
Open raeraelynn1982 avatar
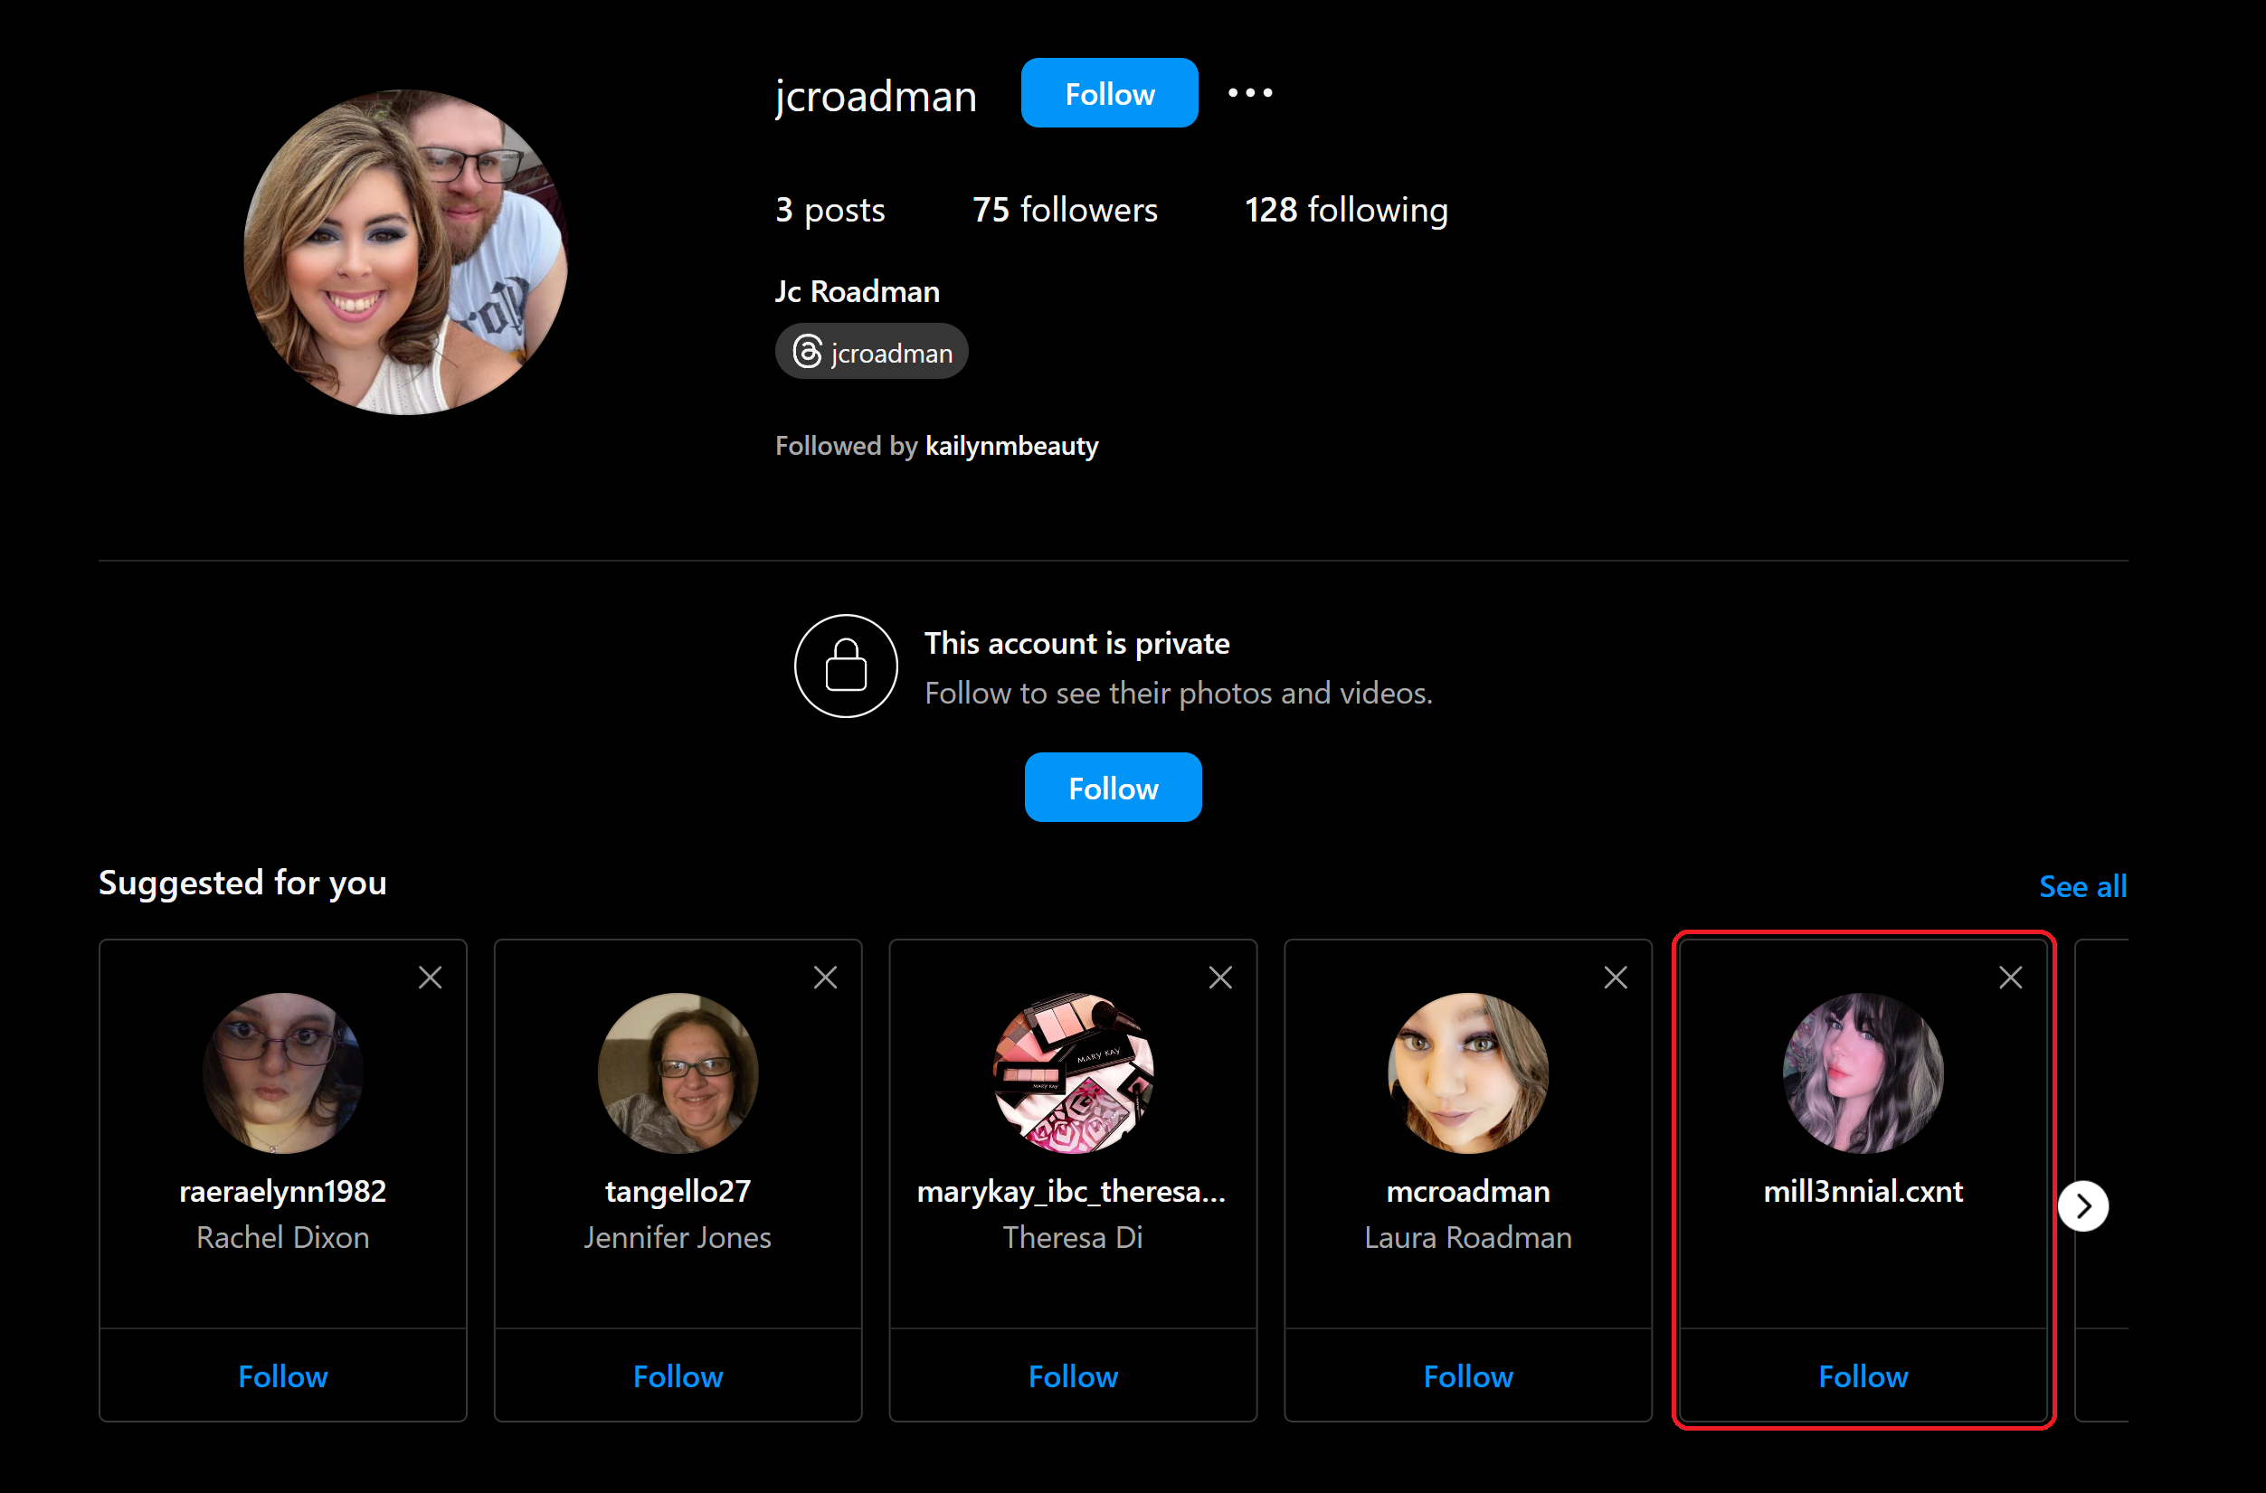(283, 1073)
